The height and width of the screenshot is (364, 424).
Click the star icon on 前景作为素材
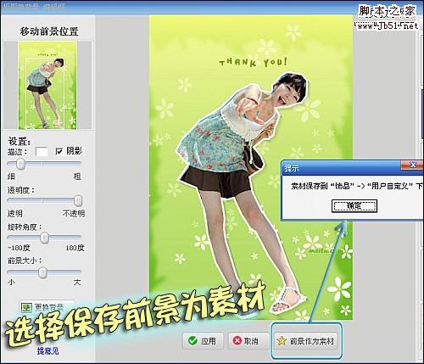point(282,341)
